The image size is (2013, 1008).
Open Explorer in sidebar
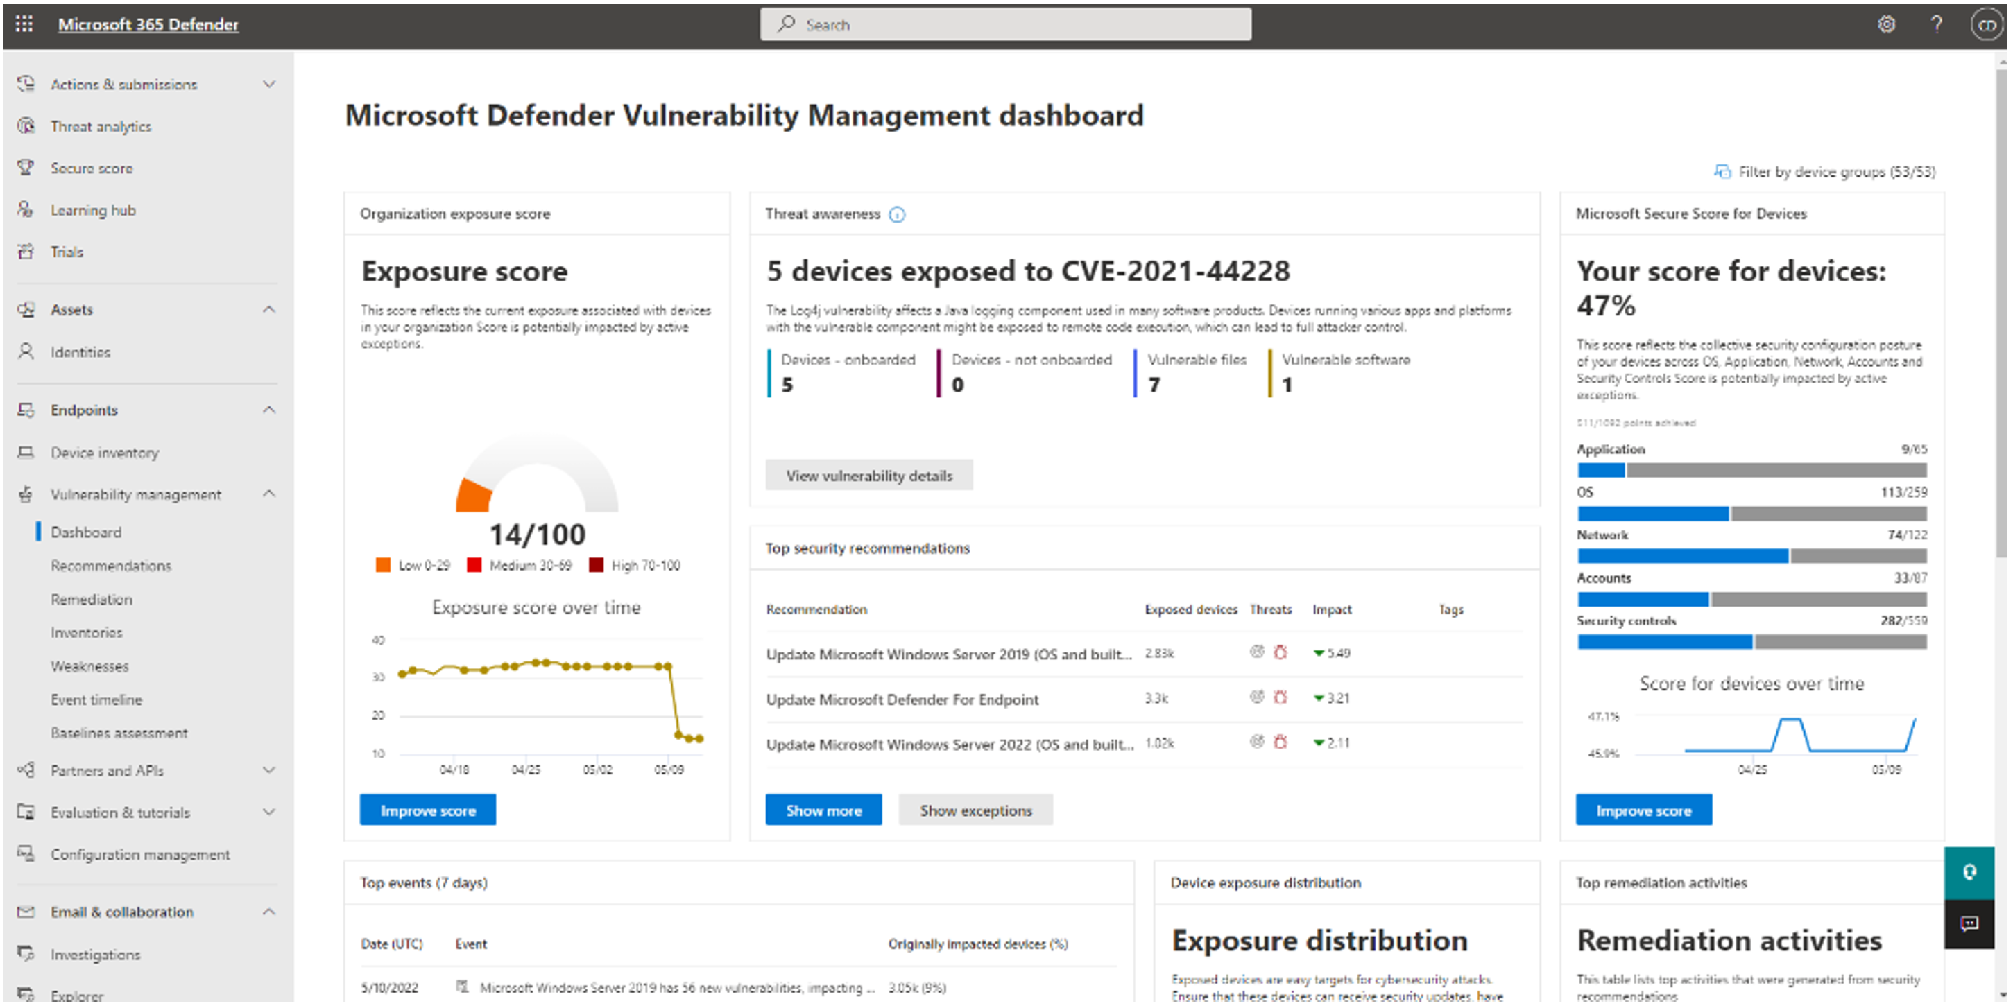(76, 995)
